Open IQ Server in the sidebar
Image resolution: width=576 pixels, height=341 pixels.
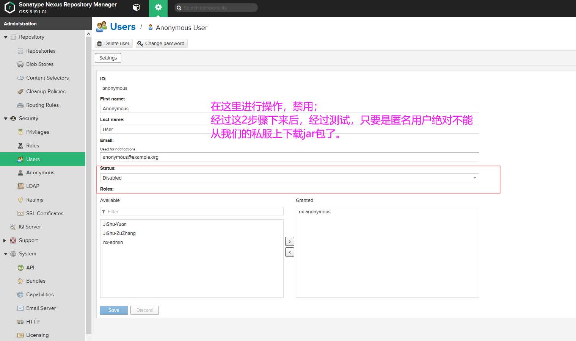tap(30, 227)
